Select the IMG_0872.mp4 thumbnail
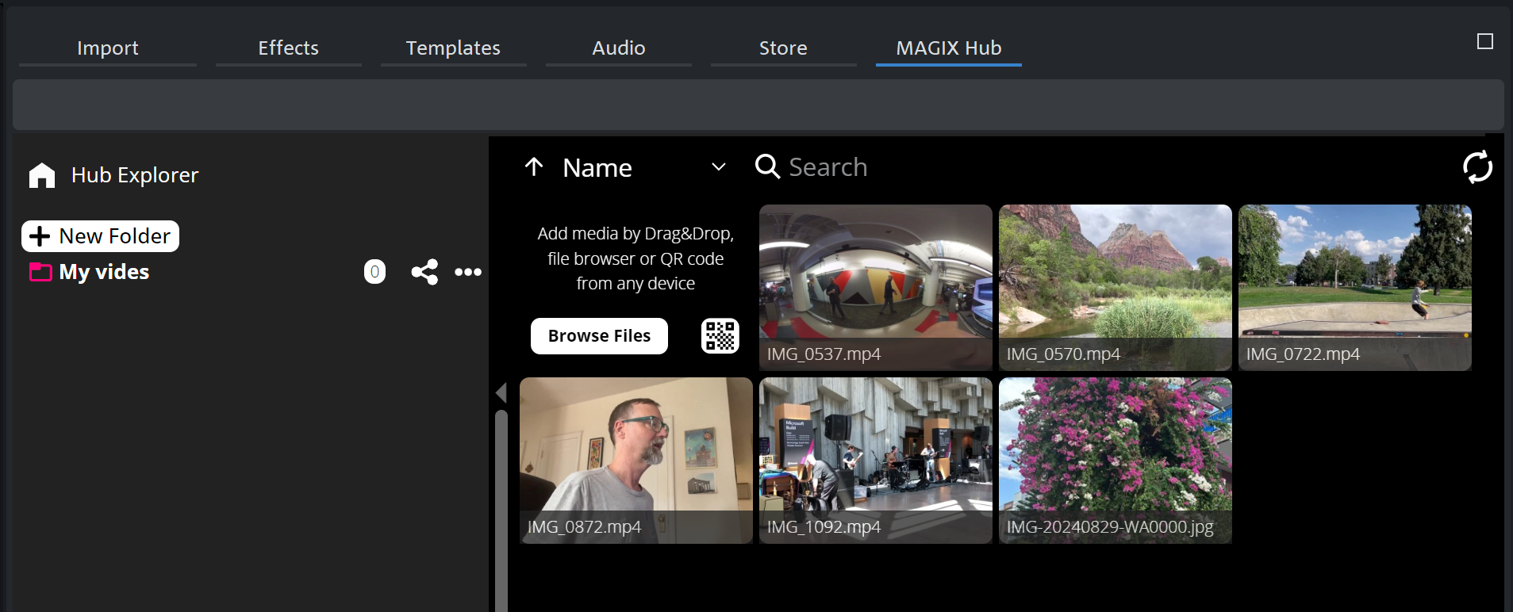This screenshot has height=612, width=1513. click(636, 461)
